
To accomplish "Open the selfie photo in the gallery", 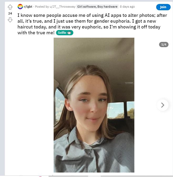I will point(94,105).
